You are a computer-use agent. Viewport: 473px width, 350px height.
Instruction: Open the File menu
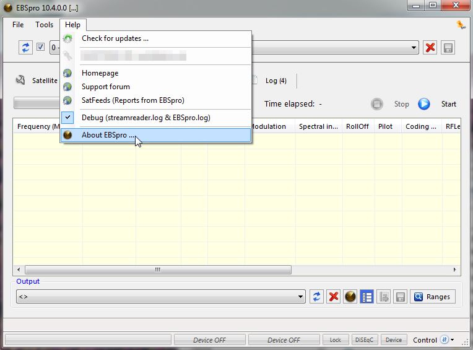click(18, 25)
